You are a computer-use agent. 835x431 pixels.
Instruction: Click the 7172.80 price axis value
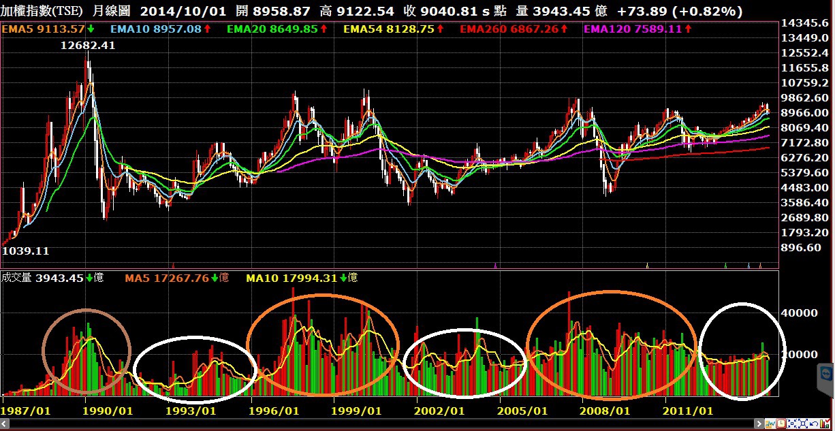point(804,143)
